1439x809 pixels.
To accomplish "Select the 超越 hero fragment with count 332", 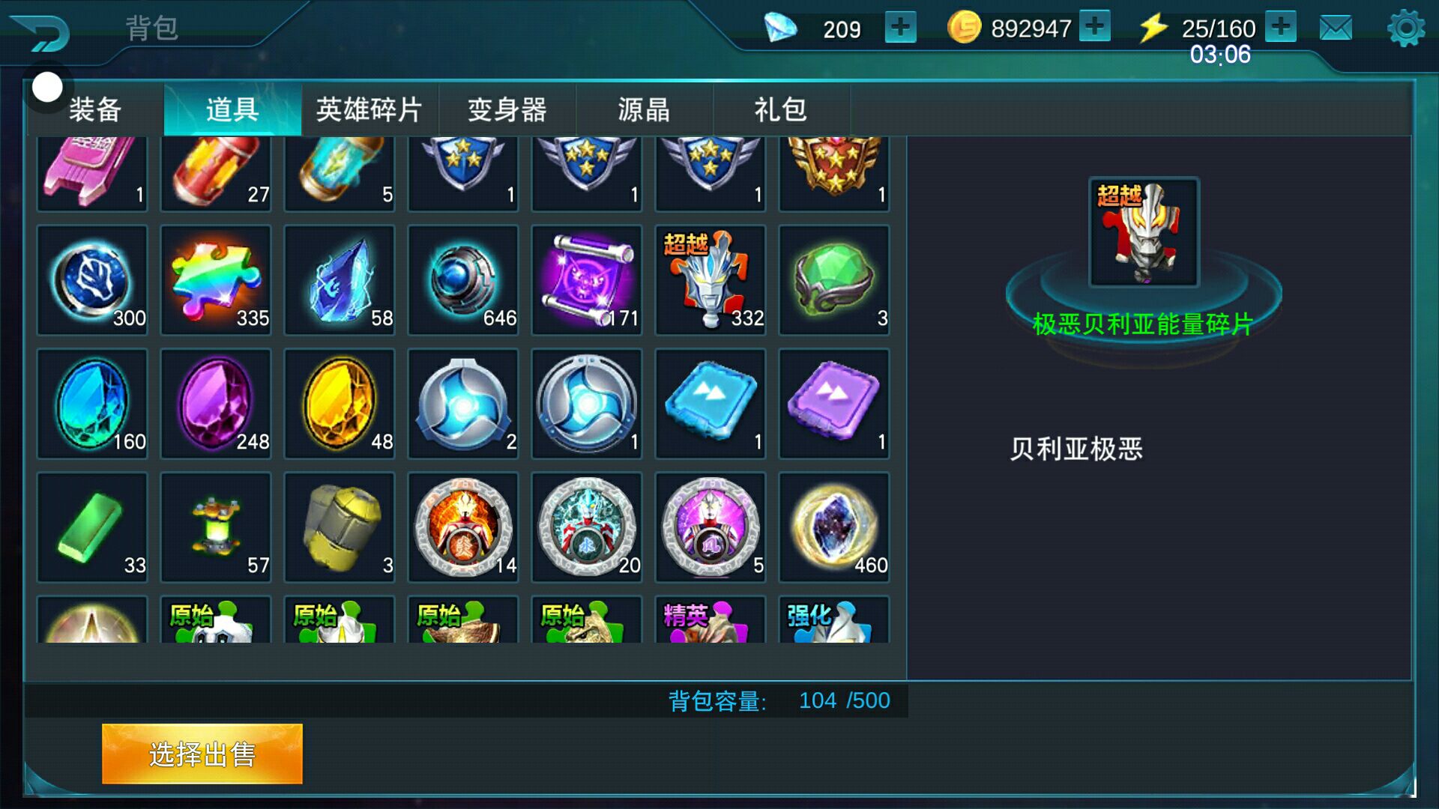I will (711, 280).
